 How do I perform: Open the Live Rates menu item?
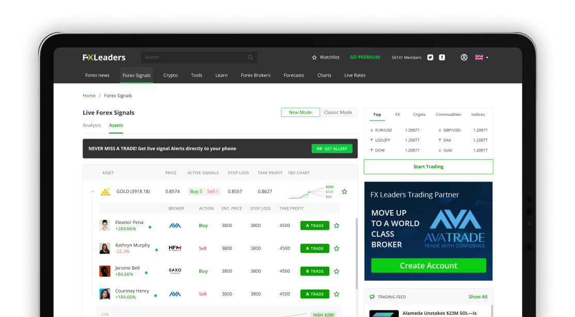coord(355,75)
